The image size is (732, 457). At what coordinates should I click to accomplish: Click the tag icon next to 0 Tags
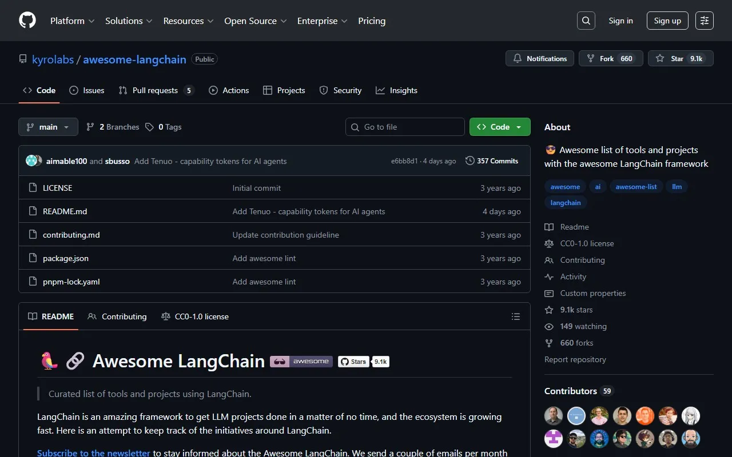coord(149,126)
